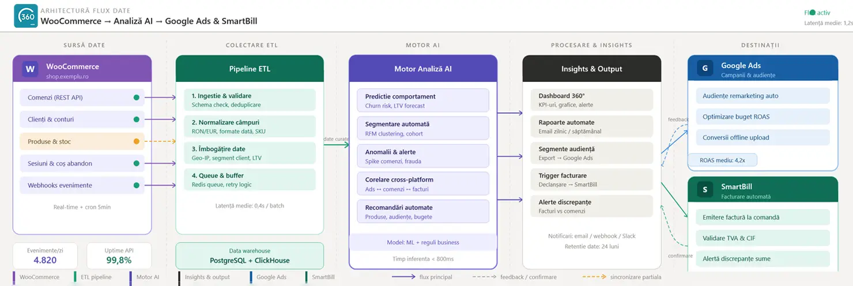Image resolution: width=853 pixels, height=286 pixels.
Task: Click the status dot on Clienți & conturi
Action: point(136,119)
